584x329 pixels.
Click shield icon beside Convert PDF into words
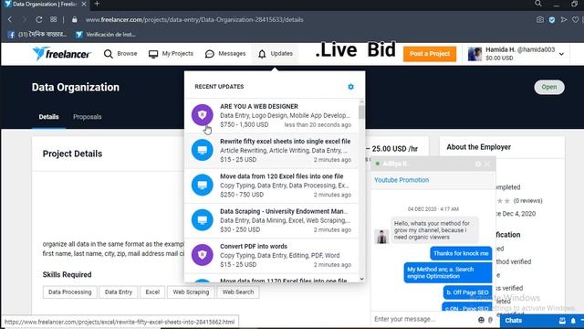pos(203,255)
